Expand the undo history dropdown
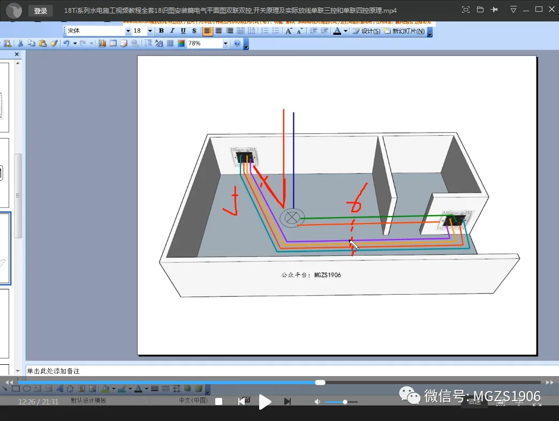Screen dimensions: 559x421 click(x=75, y=43)
